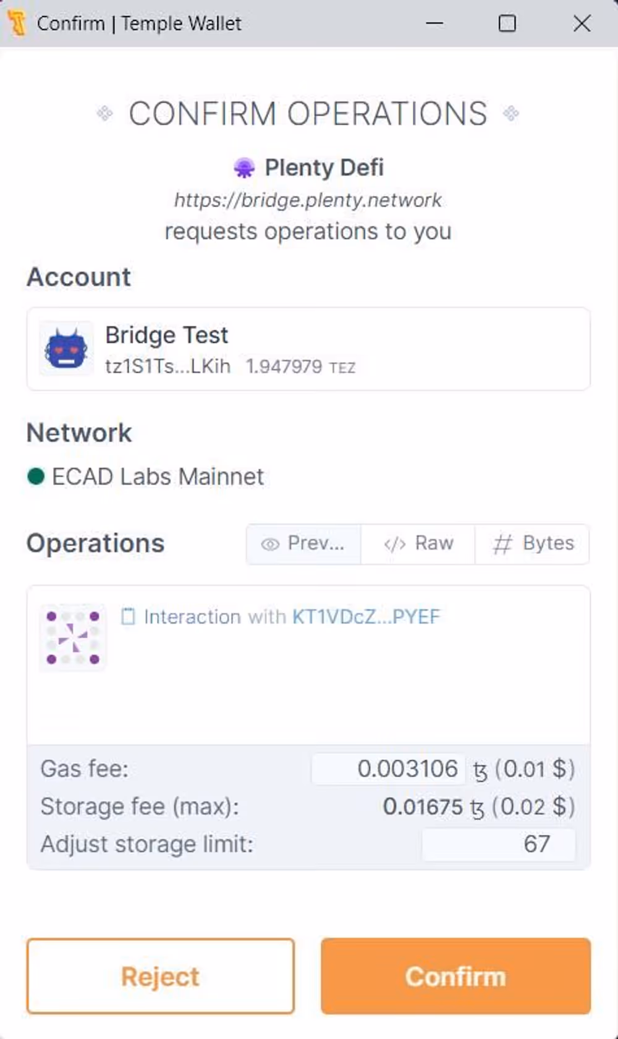Click the hash icon on Bytes tab
618x1039 pixels.
pyautogui.click(x=502, y=544)
